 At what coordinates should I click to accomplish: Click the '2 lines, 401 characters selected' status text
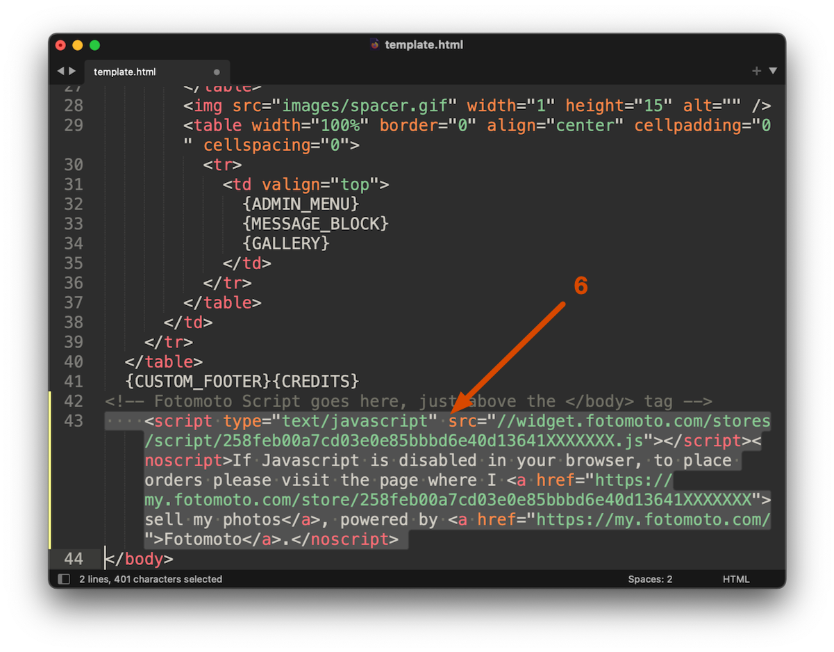[x=151, y=579]
